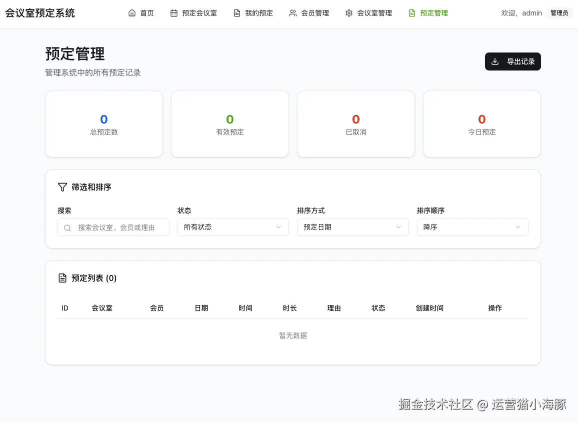The width and height of the screenshot is (578, 423).
Task: Click the 导出记录 export button
Action: tap(513, 61)
